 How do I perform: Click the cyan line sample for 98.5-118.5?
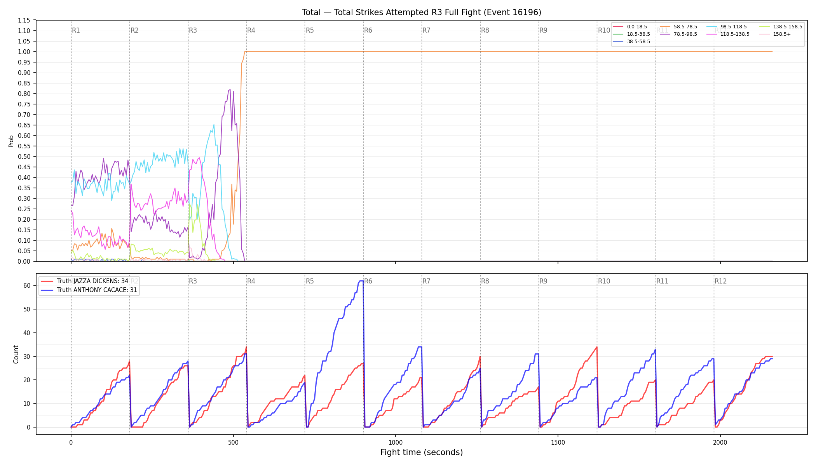tap(711, 27)
